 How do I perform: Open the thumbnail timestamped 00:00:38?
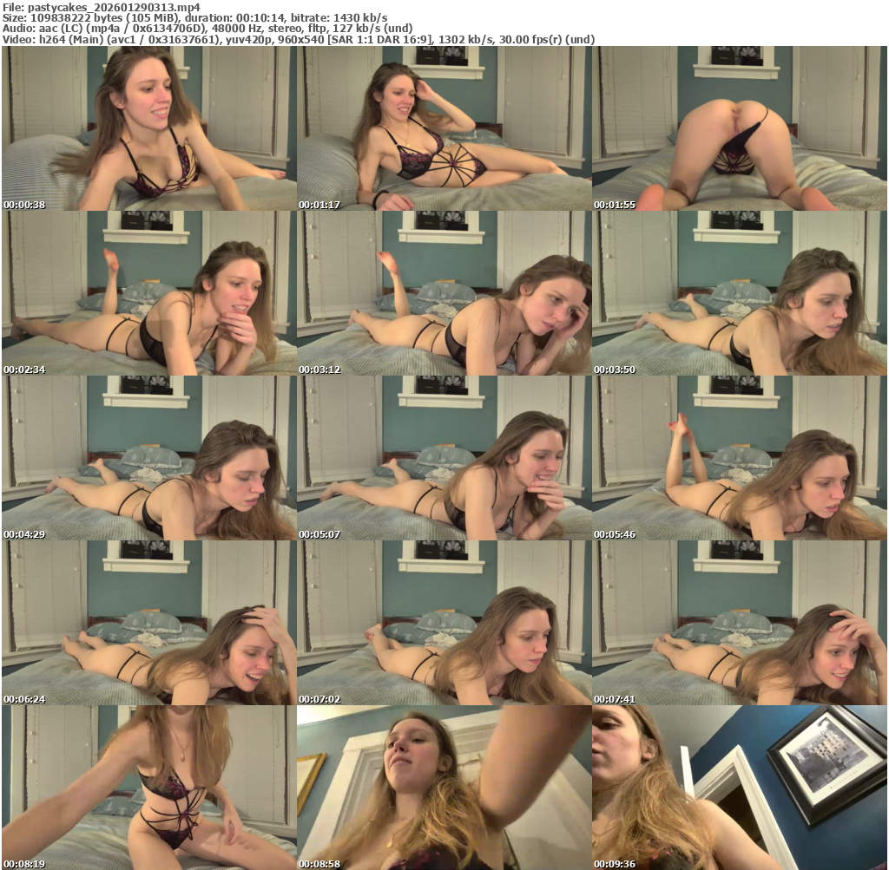148,128
